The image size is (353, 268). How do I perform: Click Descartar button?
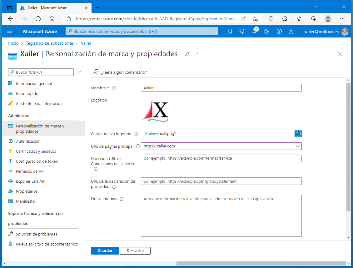(x=135, y=251)
